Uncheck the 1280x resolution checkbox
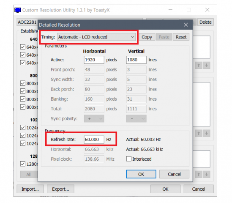This screenshot has width=232, height=203. click(x=23, y=164)
